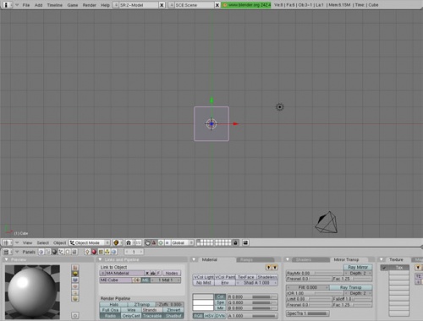Open the Object Mode dropdown
This screenshot has height=321, width=423.
[90, 242]
